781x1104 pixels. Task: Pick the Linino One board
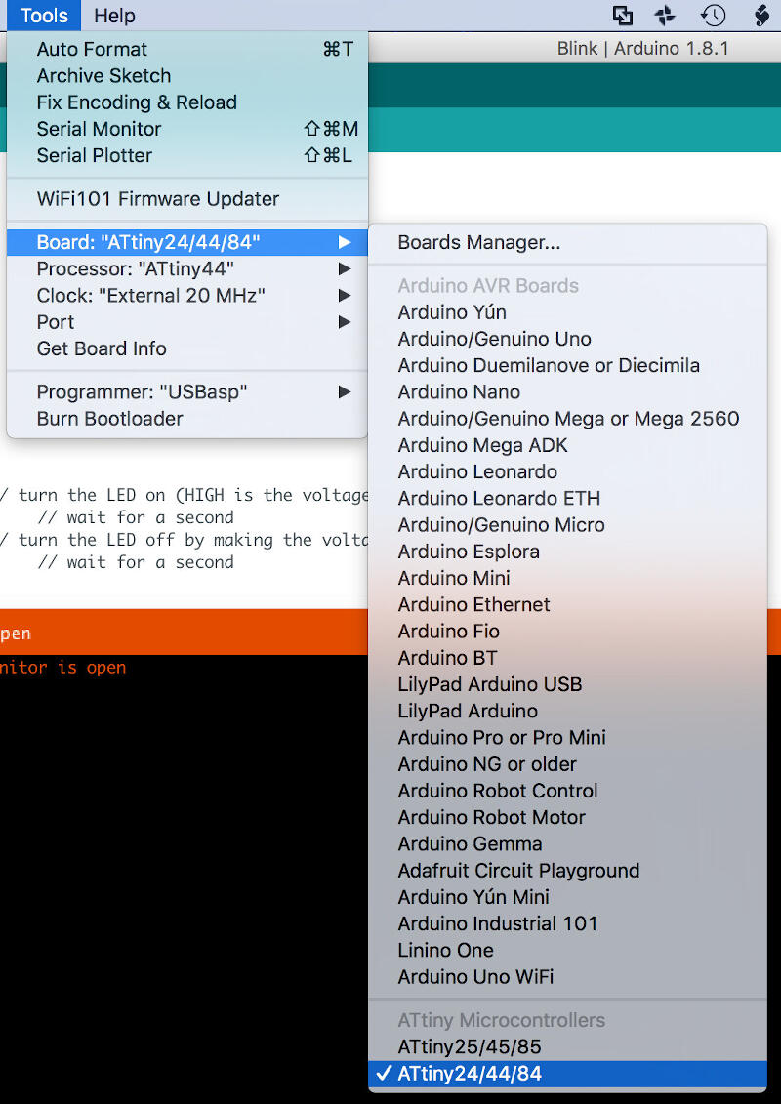coord(567,951)
